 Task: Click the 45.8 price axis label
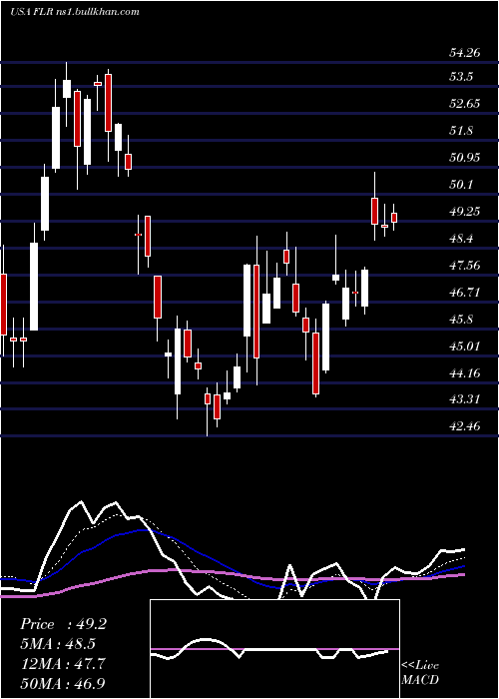pyautogui.click(x=461, y=320)
